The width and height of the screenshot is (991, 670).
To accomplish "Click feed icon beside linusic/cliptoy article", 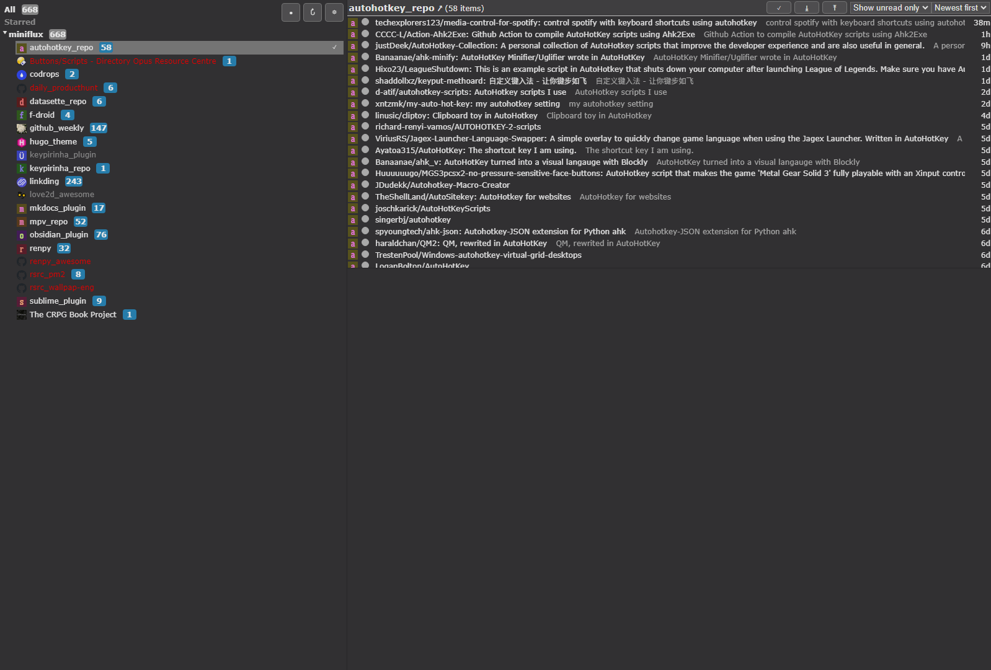I will (x=353, y=116).
